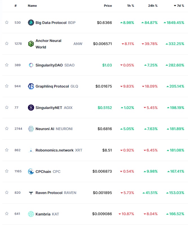Click the # rank column header

click(16, 6)
